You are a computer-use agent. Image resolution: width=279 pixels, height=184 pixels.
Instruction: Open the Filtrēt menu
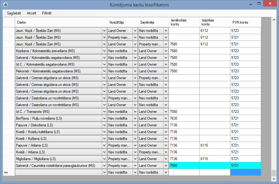[x=47, y=13]
